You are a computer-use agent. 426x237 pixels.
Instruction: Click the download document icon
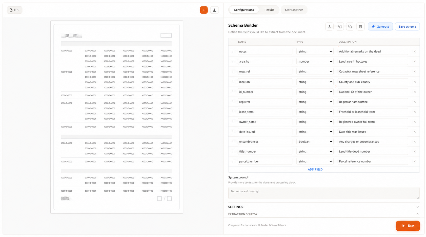coord(215,10)
